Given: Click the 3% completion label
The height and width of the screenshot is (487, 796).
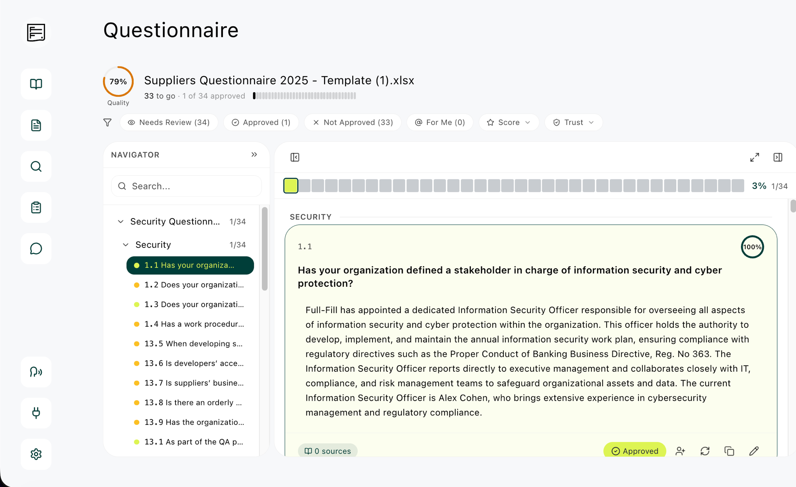Looking at the screenshot, I should pyautogui.click(x=759, y=186).
